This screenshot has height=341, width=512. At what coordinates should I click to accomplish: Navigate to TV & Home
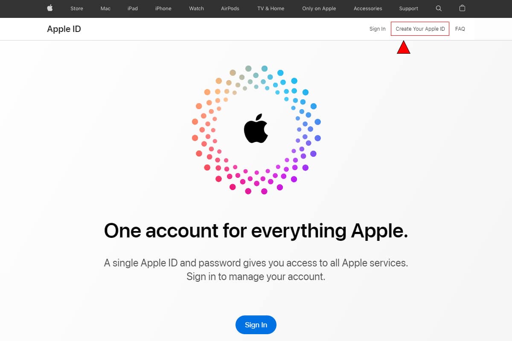pos(271,9)
